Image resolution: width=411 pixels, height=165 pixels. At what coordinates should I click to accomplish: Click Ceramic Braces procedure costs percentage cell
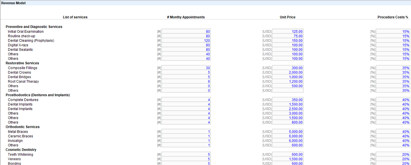pyautogui.click(x=393, y=136)
